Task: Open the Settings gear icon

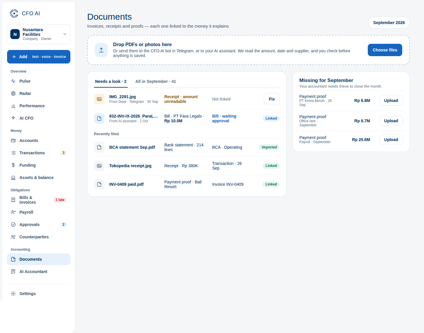Action: (13, 294)
